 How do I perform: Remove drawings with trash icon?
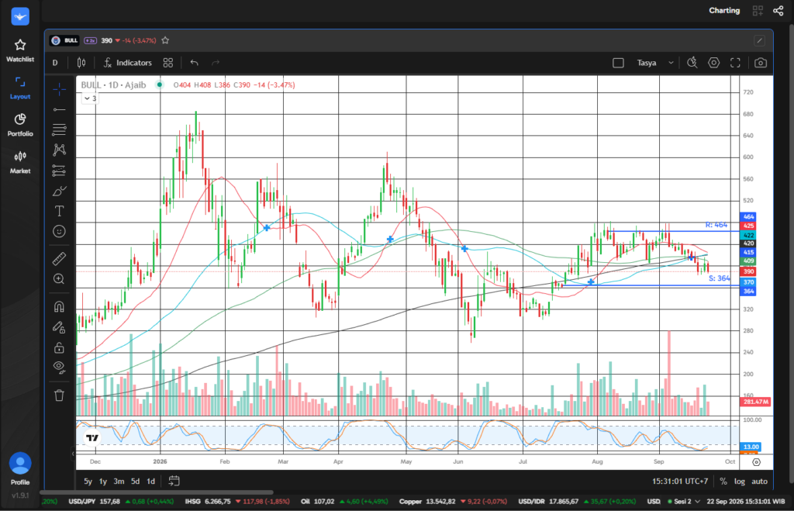click(59, 395)
